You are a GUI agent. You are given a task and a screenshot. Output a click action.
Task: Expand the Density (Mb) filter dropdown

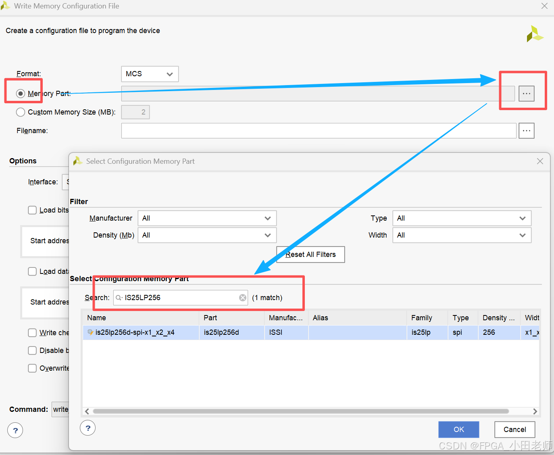pos(207,235)
